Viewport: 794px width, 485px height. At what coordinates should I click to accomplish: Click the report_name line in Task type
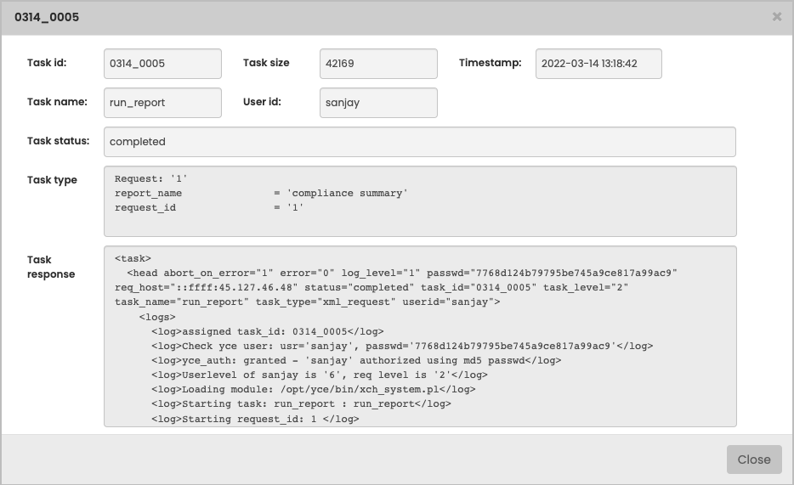pyautogui.click(x=261, y=194)
